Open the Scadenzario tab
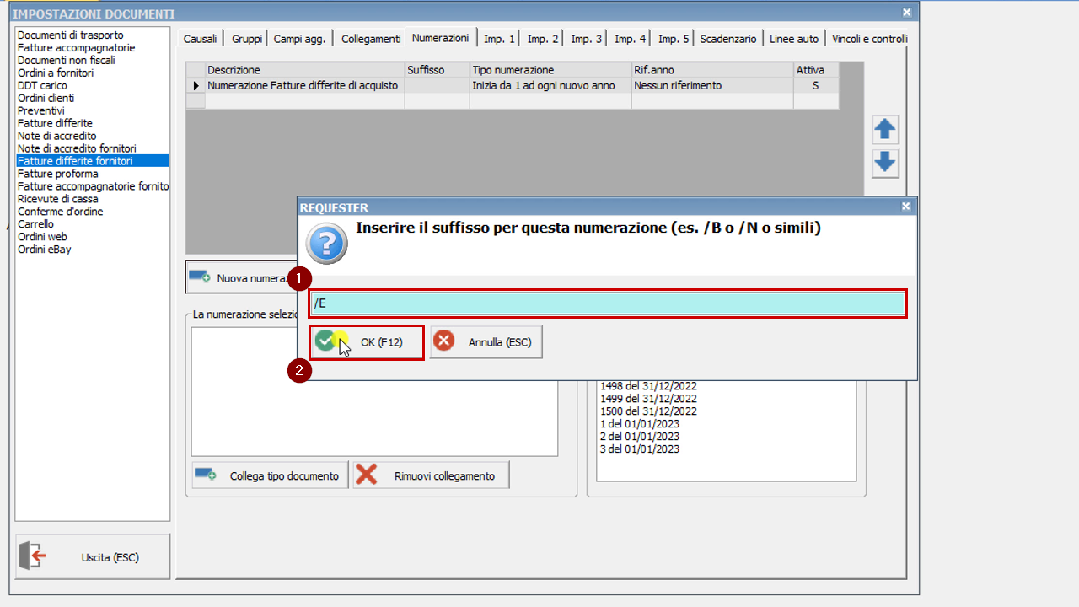Image resolution: width=1079 pixels, height=607 pixels. (728, 39)
